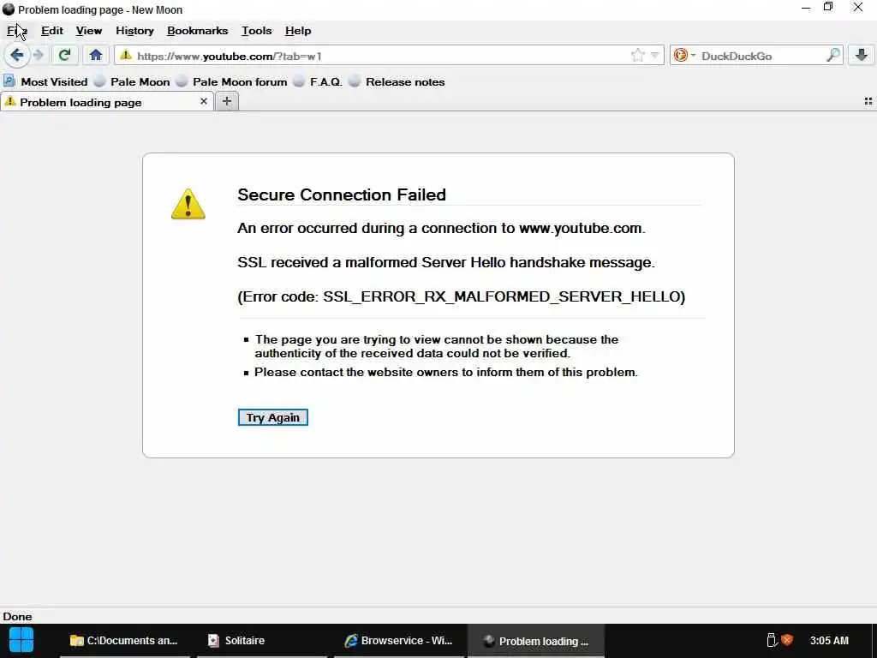The image size is (877, 658).
Task: Click the warning icon in the address bar
Action: coord(126,56)
